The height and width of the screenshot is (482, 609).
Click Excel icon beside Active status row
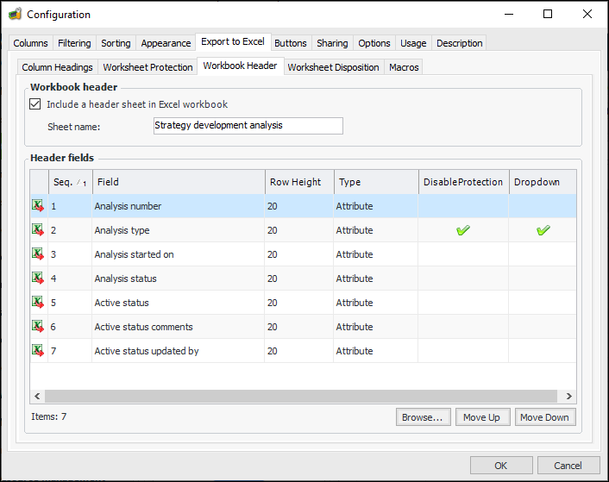(x=38, y=303)
